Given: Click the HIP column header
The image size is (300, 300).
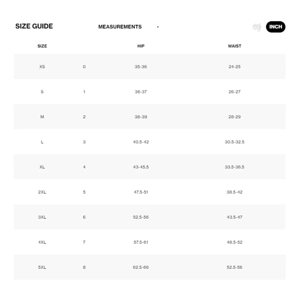Looking at the screenshot, I should (141, 46).
